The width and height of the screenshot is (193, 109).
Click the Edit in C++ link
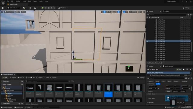[x=187, y=75]
